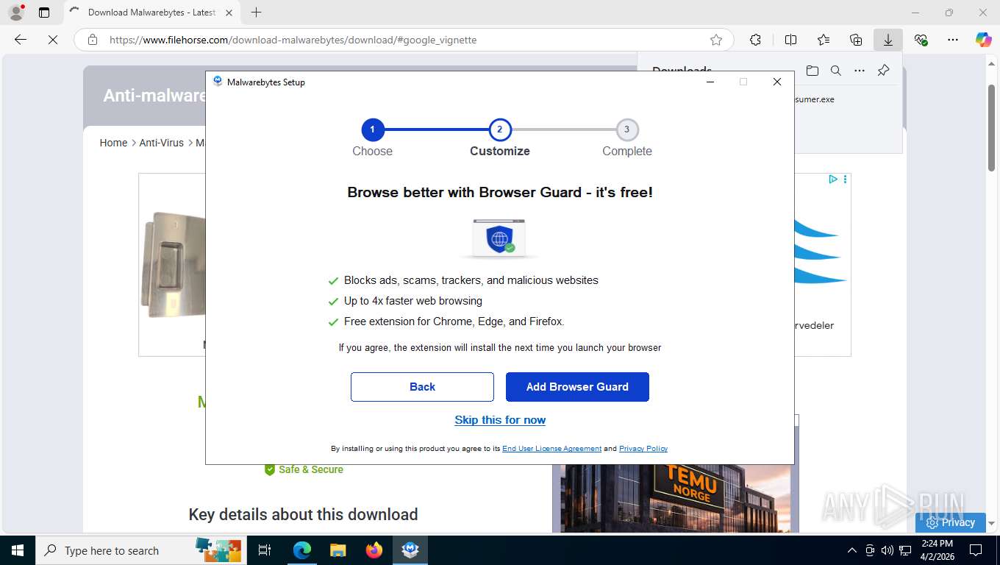Screen dimensions: 1000x565
Task: Toggle Edge split screen icon
Action: point(790,40)
